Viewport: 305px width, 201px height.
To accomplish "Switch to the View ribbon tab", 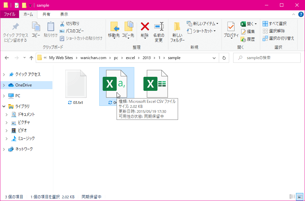I will tap(64, 14).
